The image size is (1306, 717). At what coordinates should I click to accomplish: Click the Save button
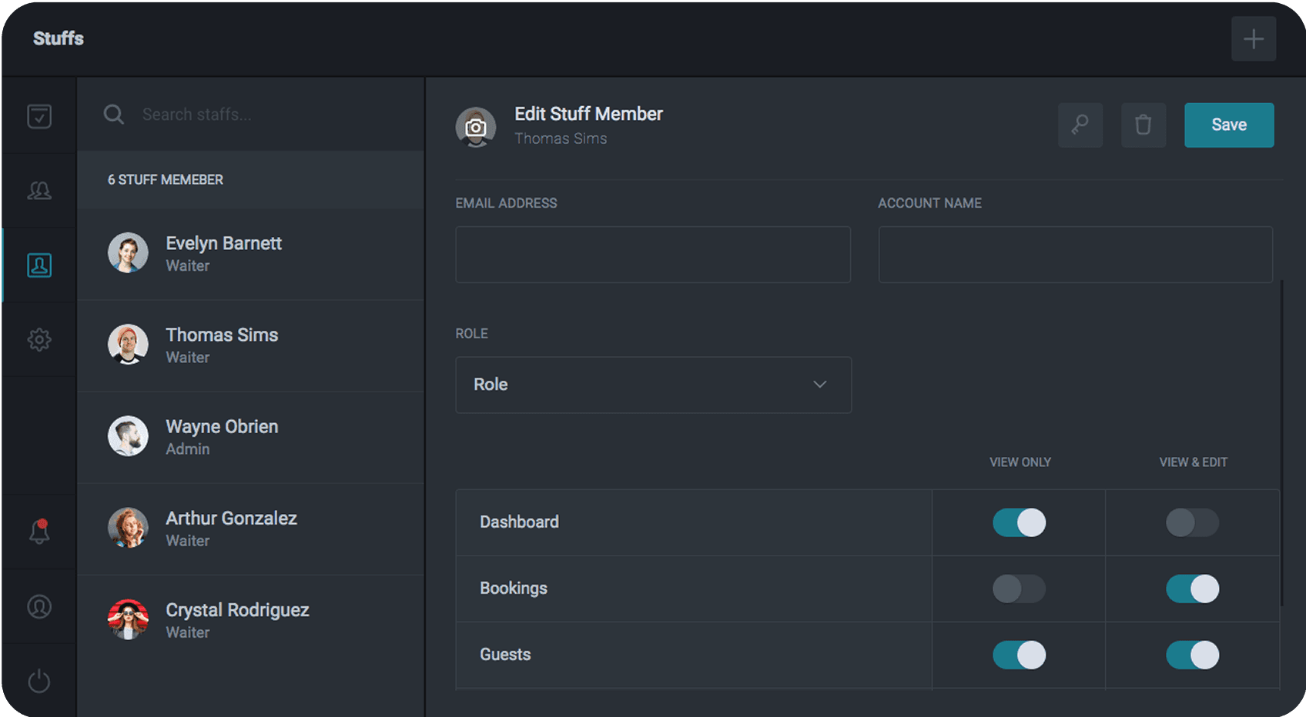click(x=1228, y=125)
